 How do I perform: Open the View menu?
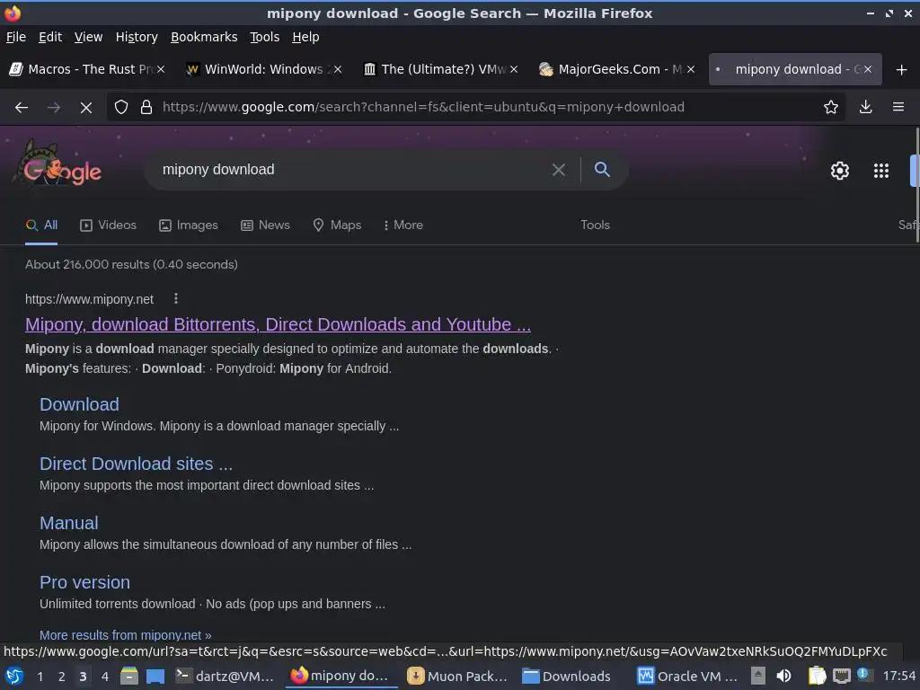pyautogui.click(x=88, y=37)
